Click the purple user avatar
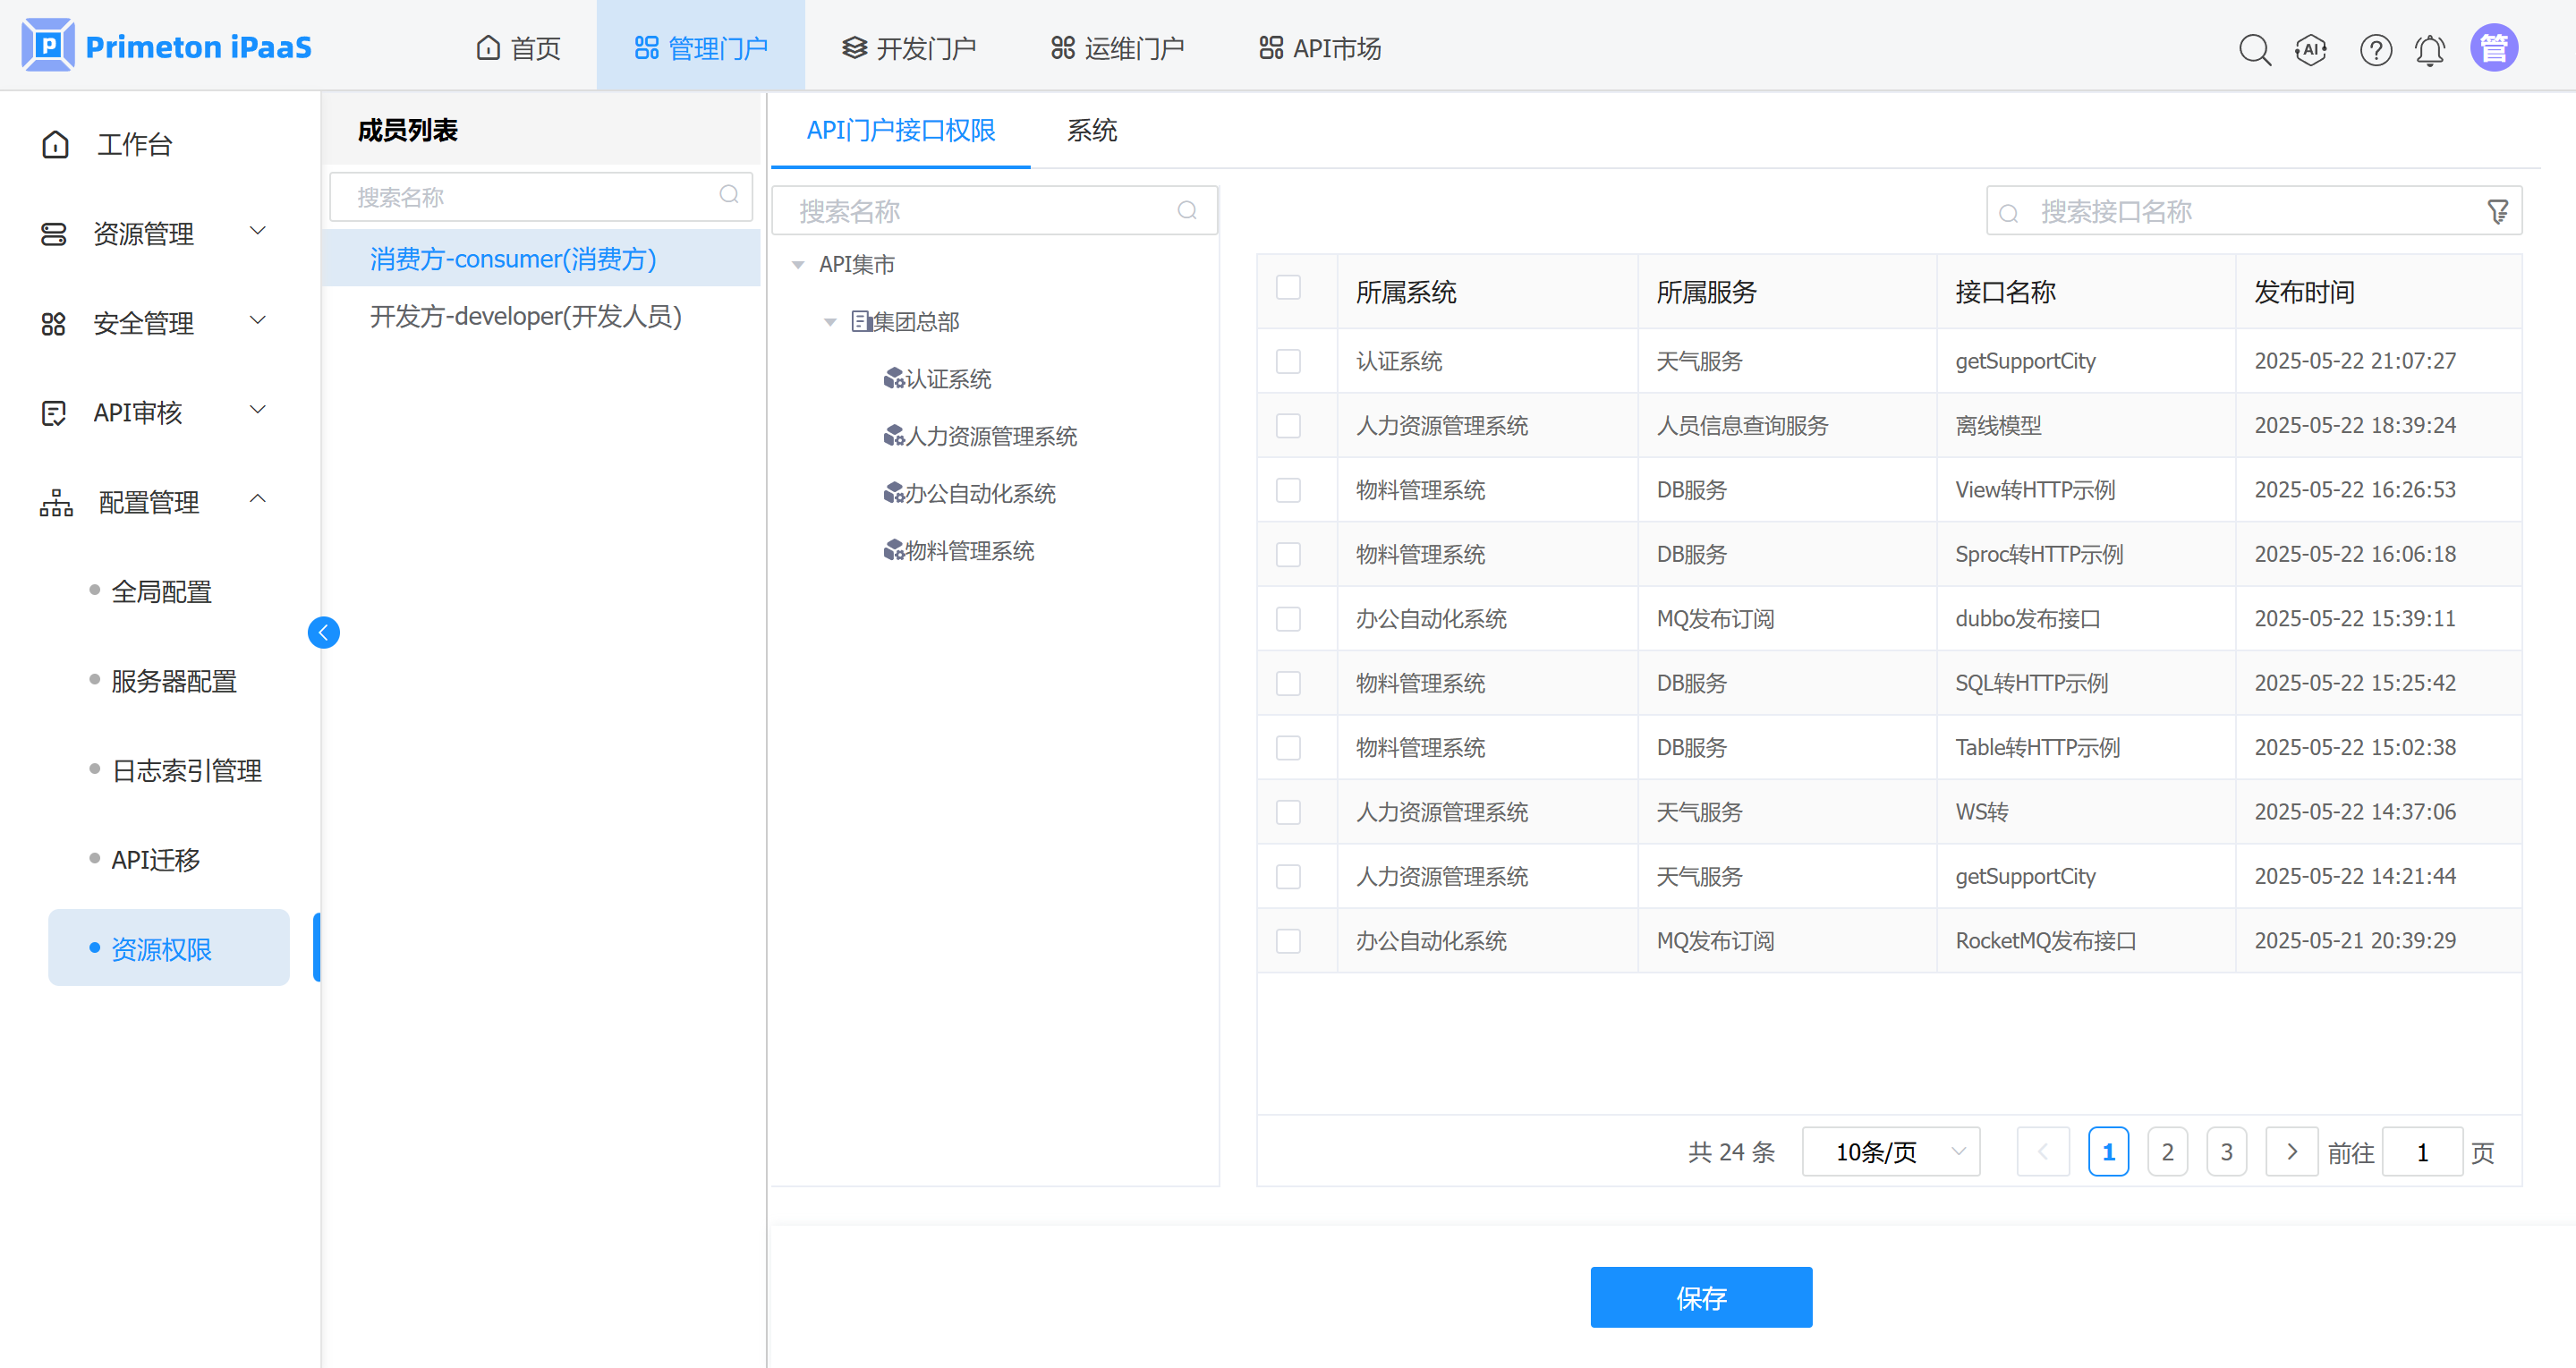Viewport: 2576px width, 1368px height. point(2493,48)
